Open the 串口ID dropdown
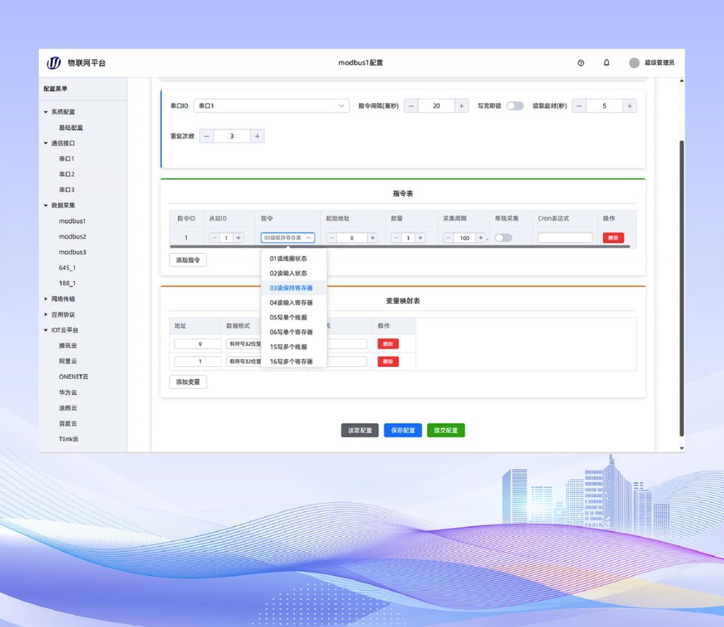This screenshot has height=627, width=724. (x=271, y=106)
